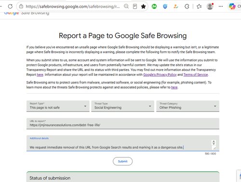
Task: Open the Extensions puzzle icon
Action: [187, 6]
